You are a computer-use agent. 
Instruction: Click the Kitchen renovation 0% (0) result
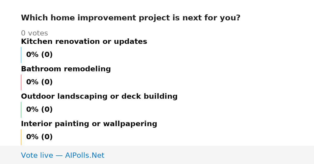40,55
